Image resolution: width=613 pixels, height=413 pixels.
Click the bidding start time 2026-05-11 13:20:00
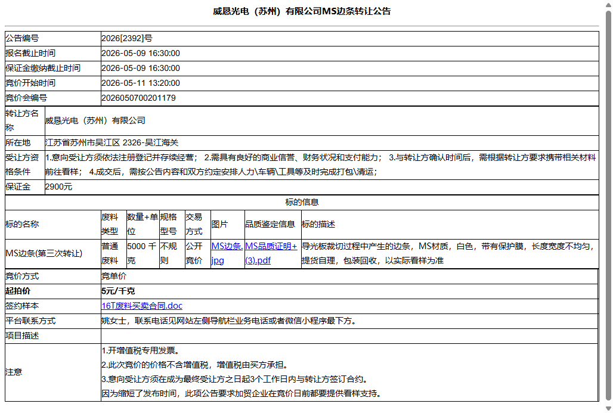tap(141, 83)
